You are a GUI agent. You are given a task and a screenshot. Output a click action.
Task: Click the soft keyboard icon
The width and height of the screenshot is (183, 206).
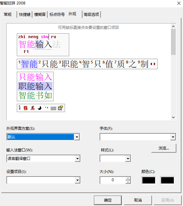(53, 108)
